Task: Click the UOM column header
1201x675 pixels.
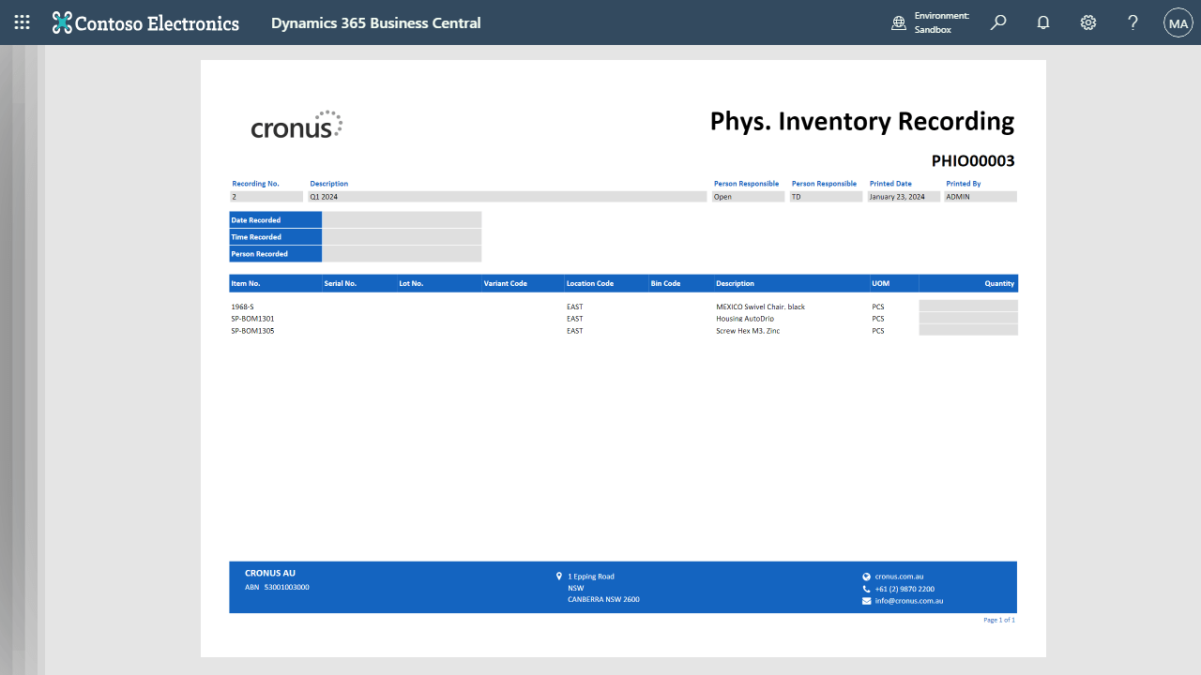Action: [880, 283]
